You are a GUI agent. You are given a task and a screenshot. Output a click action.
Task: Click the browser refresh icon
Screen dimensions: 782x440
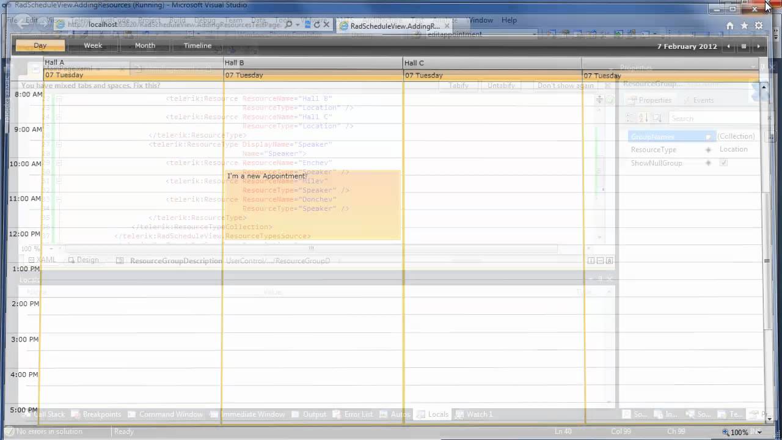(x=316, y=24)
